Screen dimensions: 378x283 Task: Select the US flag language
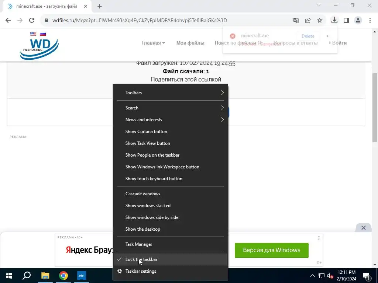pyautogui.click(x=33, y=34)
